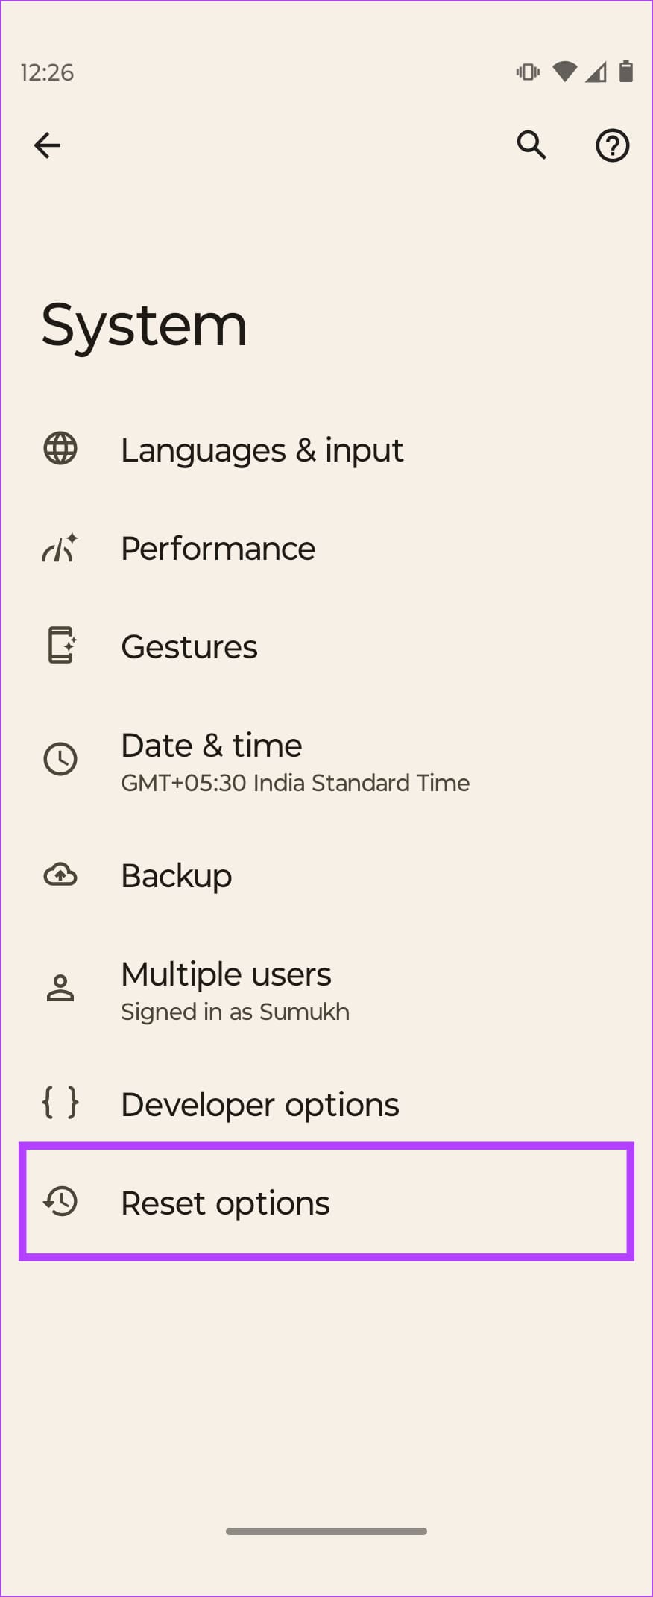The image size is (653, 1597).
Task: Open search with the magnifier icon
Action: [531, 145]
